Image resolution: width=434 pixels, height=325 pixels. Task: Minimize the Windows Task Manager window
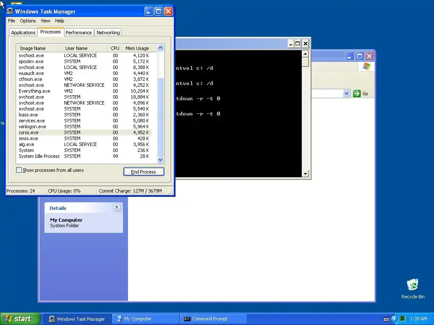(x=148, y=11)
